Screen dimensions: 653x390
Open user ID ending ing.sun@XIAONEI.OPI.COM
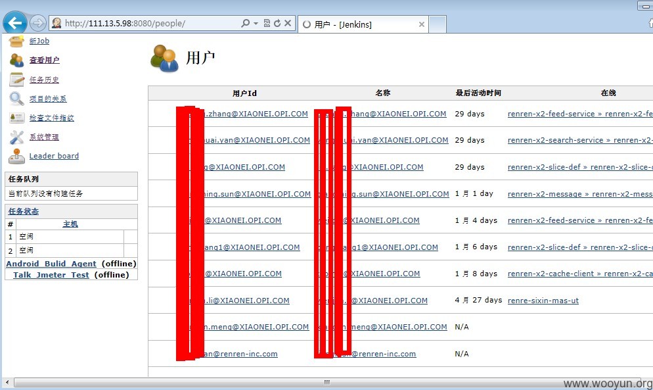(258, 194)
